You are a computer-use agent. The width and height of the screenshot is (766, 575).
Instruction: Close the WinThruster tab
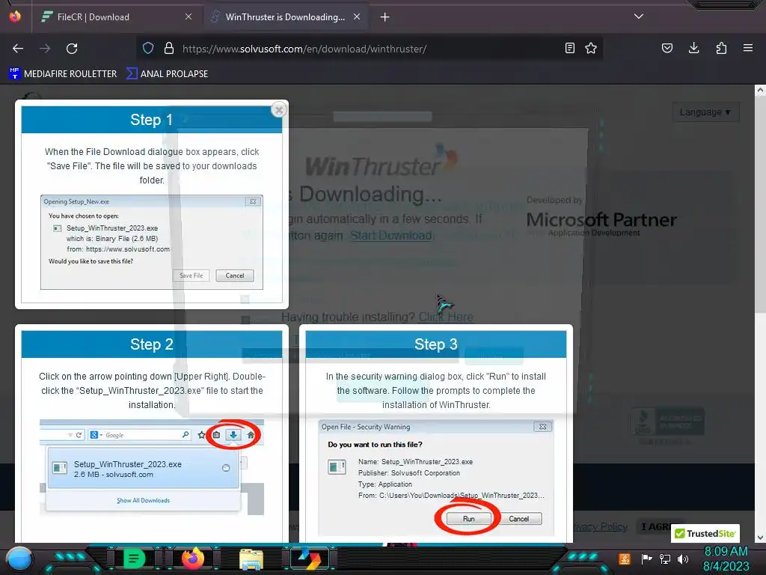[357, 17]
